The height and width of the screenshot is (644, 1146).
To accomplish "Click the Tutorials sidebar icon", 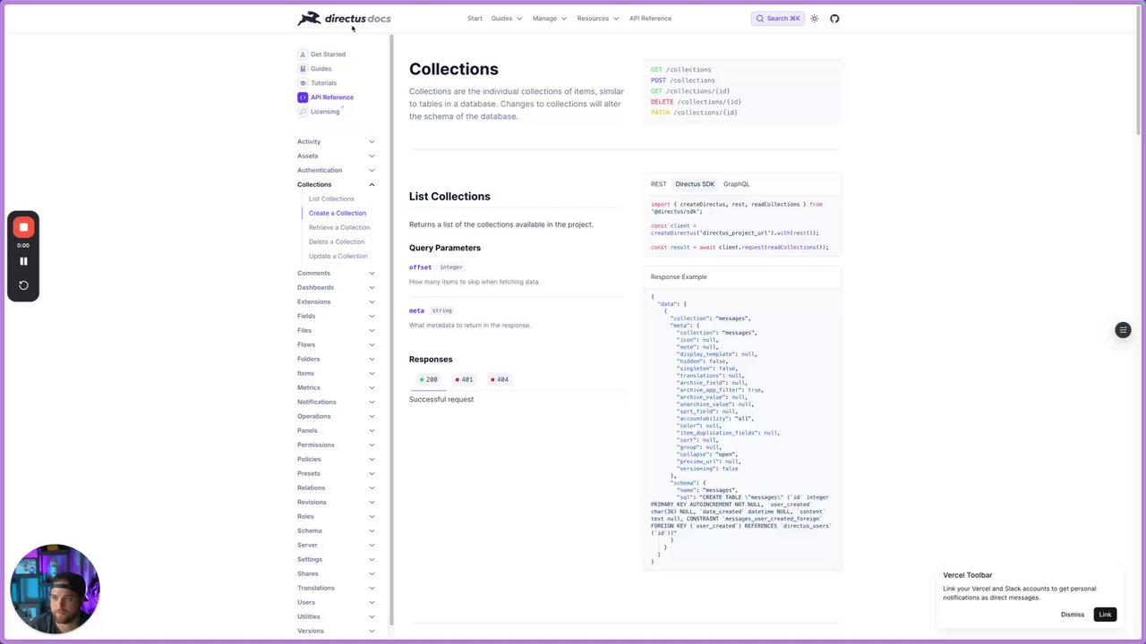I will click(303, 83).
